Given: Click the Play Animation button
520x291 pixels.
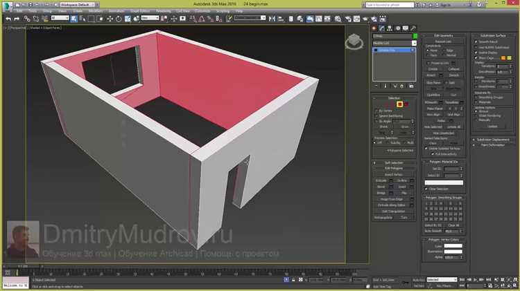Looking at the screenshot, I should tap(475, 280).
